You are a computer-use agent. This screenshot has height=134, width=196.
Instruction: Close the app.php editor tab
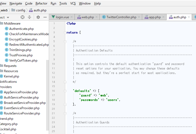[163, 17]
